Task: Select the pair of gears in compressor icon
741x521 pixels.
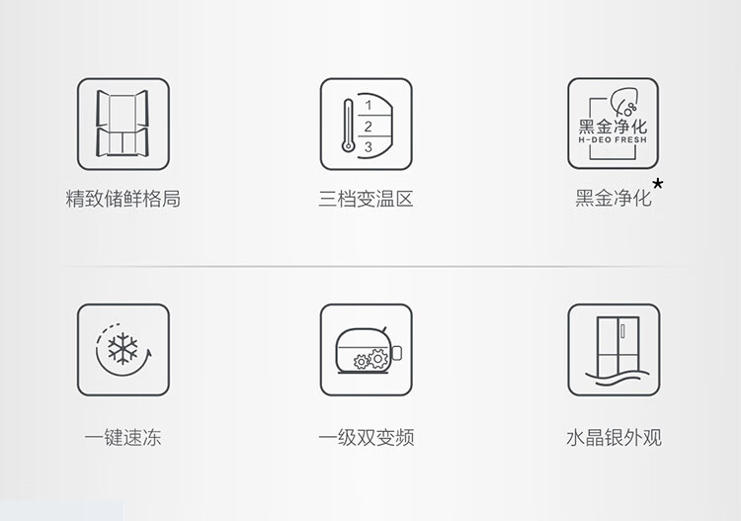Action: click(x=371, y=360)
